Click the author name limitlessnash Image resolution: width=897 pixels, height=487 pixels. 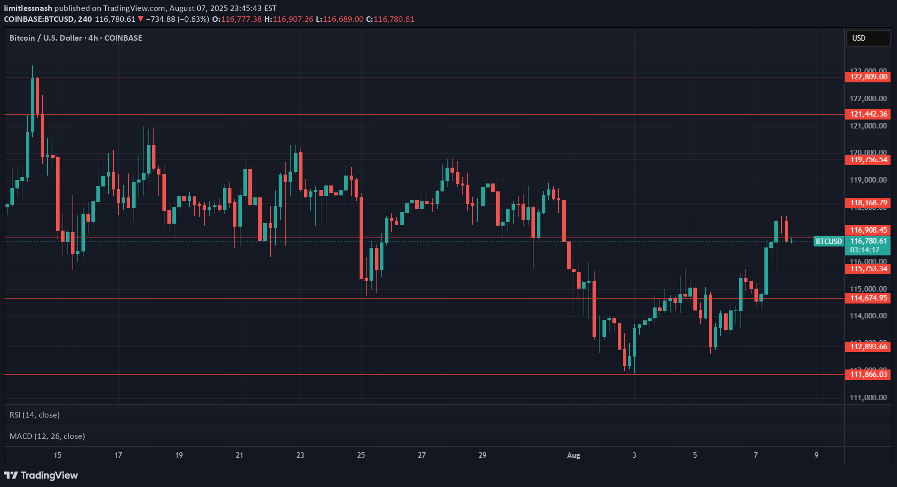[x=28, y=8]
